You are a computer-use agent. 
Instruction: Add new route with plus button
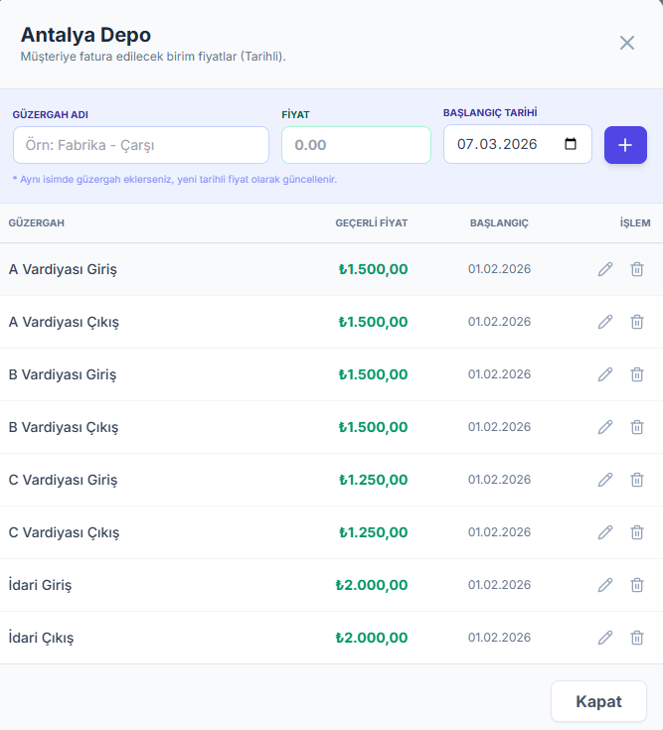(x=625, y=145)
